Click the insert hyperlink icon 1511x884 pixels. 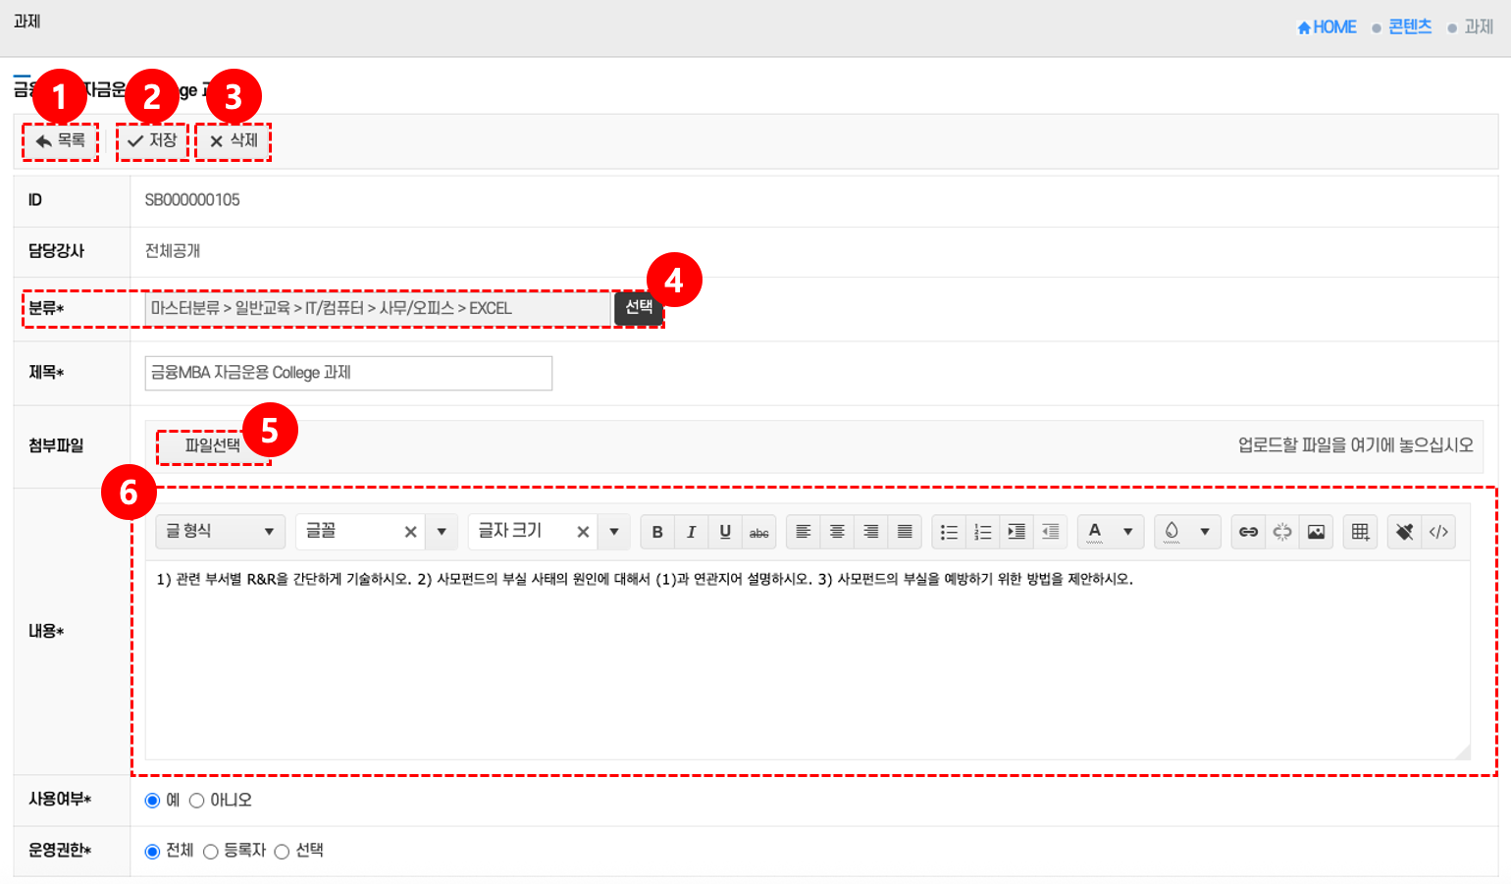(1248, 532)
